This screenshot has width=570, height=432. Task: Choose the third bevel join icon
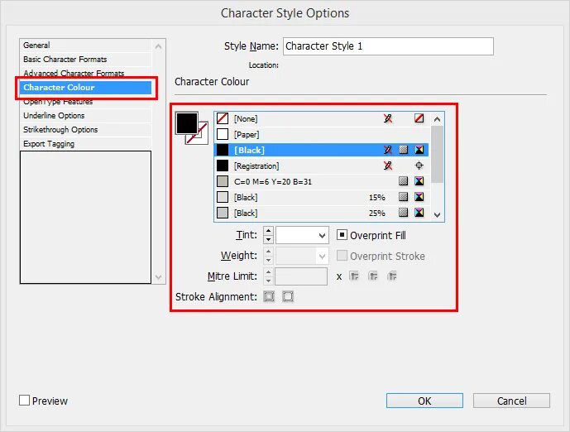coord(392,276)
